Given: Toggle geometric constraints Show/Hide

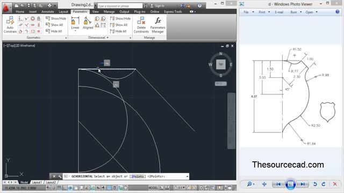Looking at the screenshot, I should coord(56,19).
